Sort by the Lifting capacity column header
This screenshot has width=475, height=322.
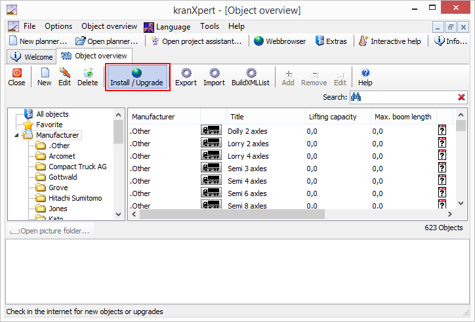pos(333,117)
